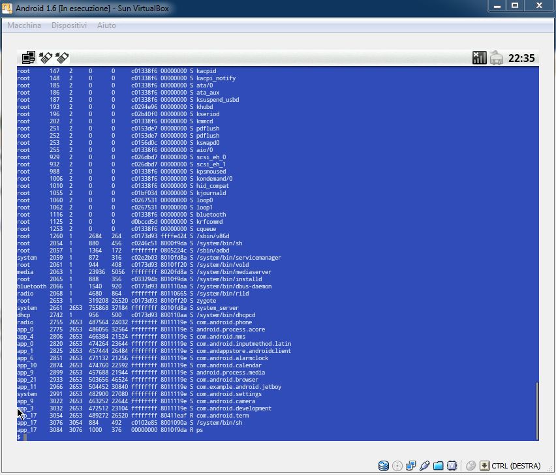Click the com.andappstore.androidclient process name
556x475 pixels.
(x=243, y=351)
